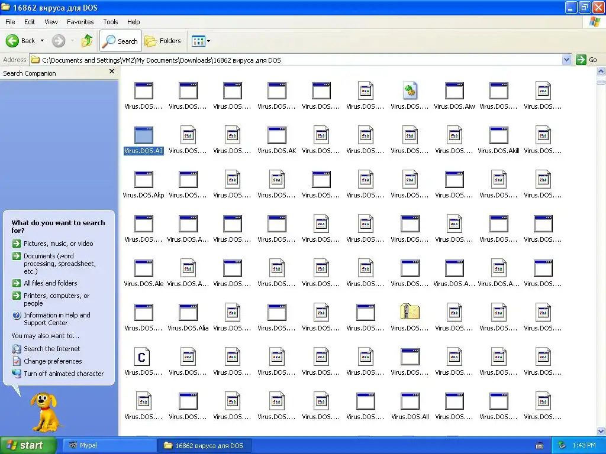Click the Views toolbar icon

pos(198,41)
